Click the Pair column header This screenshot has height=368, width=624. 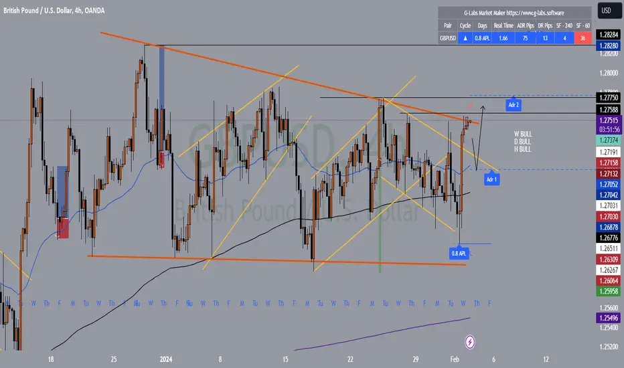[x=448, y=25]
